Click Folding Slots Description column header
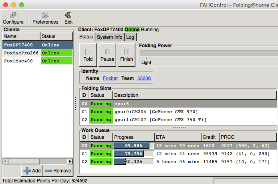The width and height of the screenshot is (278, 184). (x=195, y=95)
